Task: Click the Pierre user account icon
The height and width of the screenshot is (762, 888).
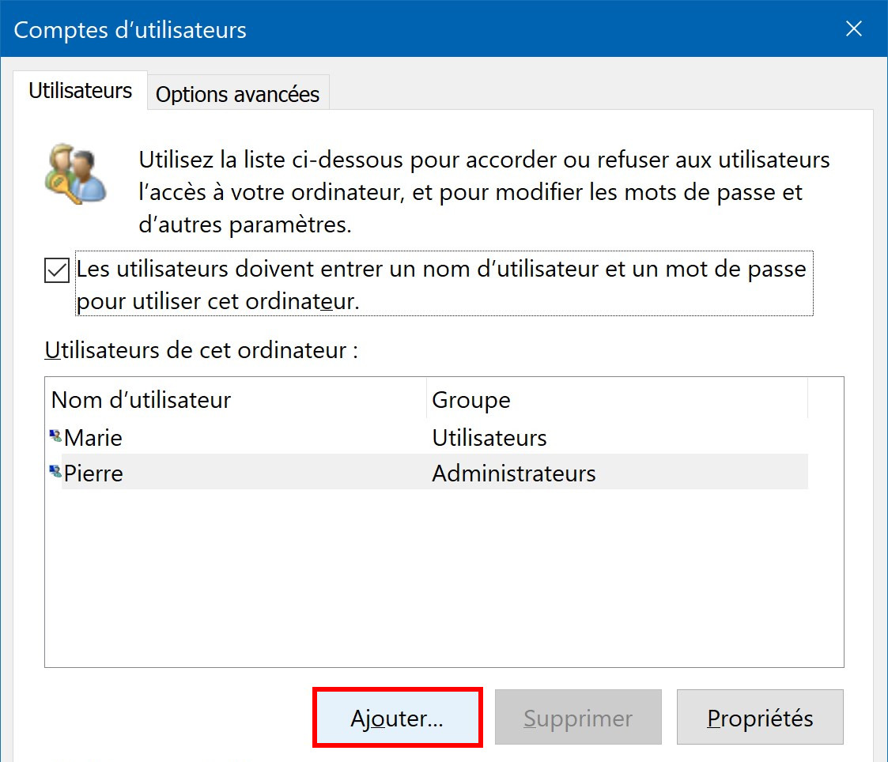Action: coord(55,472)
